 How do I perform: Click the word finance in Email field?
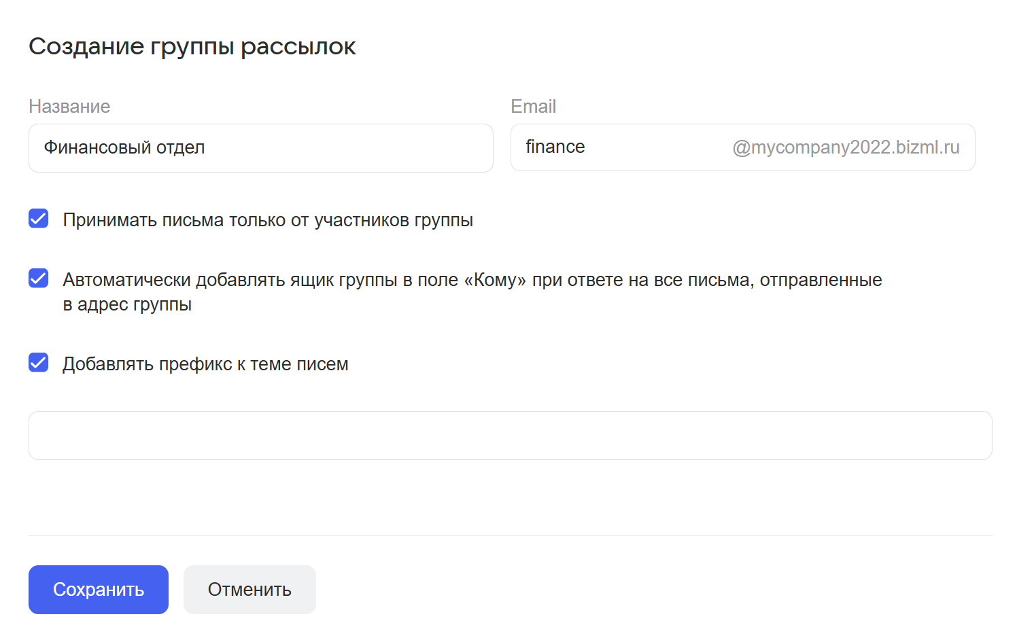pyautogui.click(x=555, y=147)
